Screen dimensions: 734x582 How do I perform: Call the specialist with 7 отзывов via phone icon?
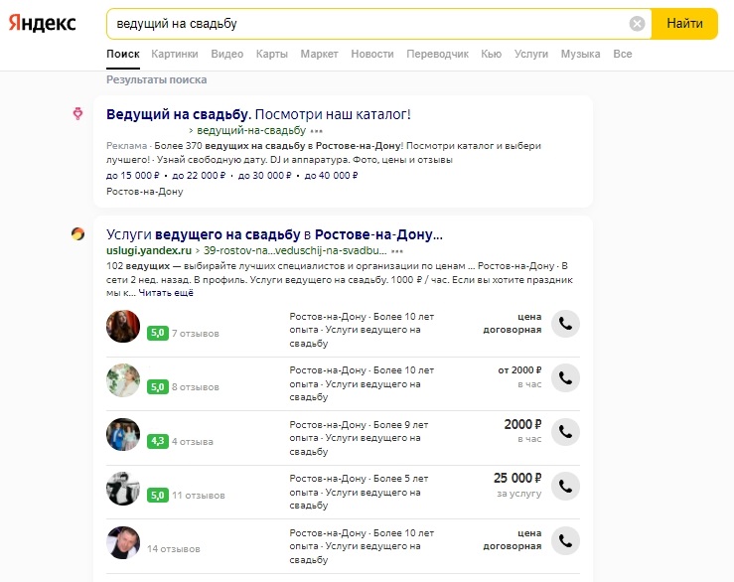(565, 324)
